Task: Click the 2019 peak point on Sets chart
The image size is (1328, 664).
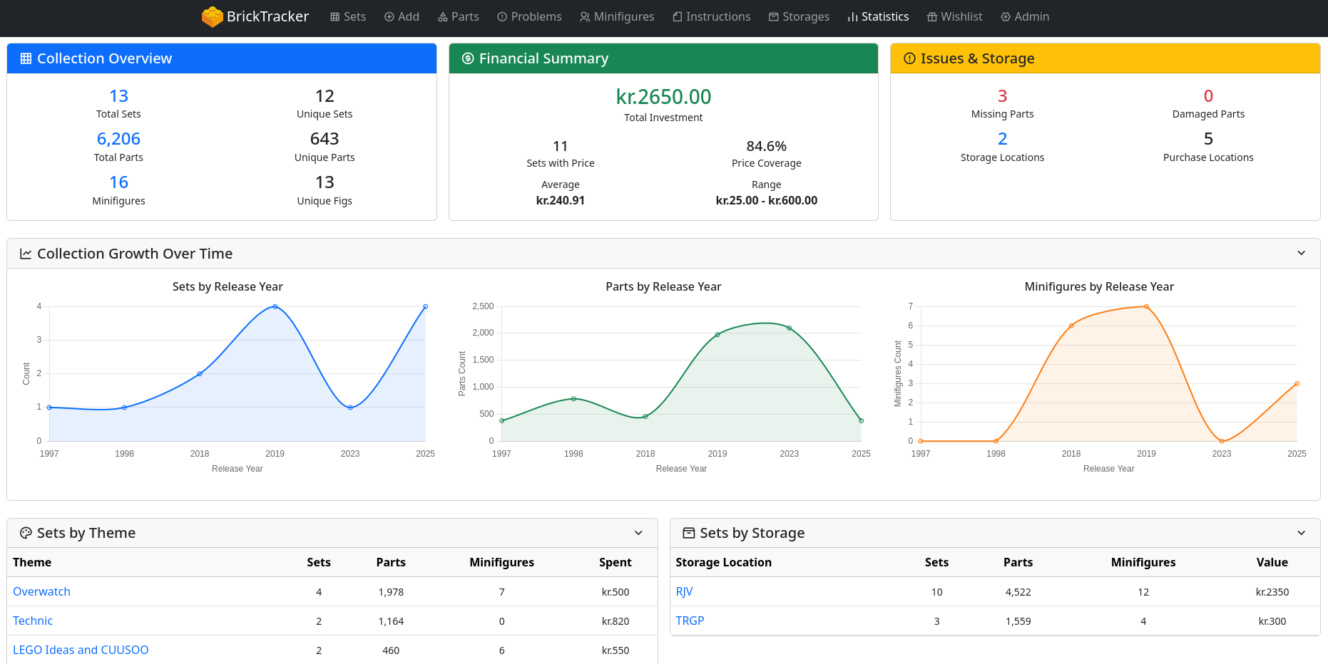Action: point(275,307)
